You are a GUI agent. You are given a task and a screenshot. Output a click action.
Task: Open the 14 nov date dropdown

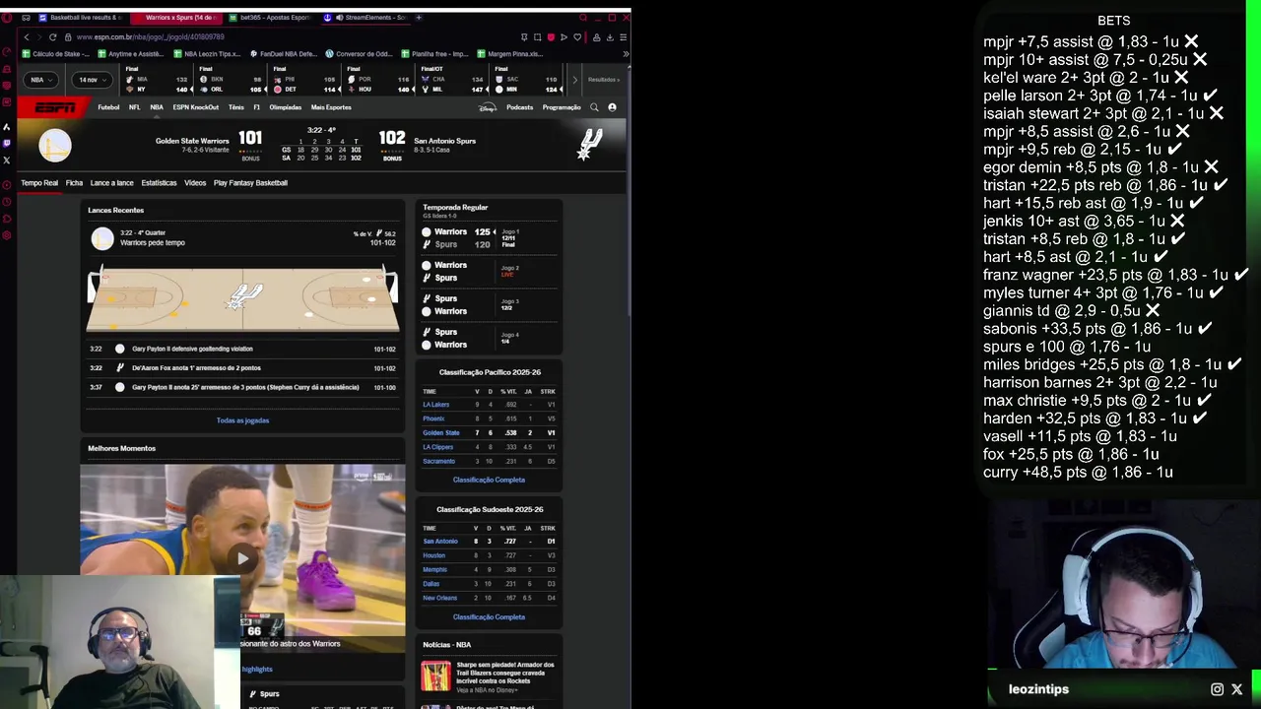coord(93,80)
